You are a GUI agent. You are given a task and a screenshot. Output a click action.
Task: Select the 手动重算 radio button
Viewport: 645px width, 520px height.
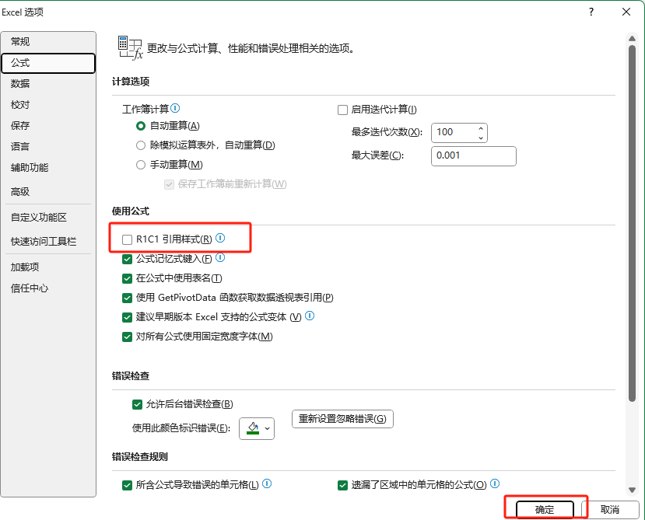coord(141,165)
